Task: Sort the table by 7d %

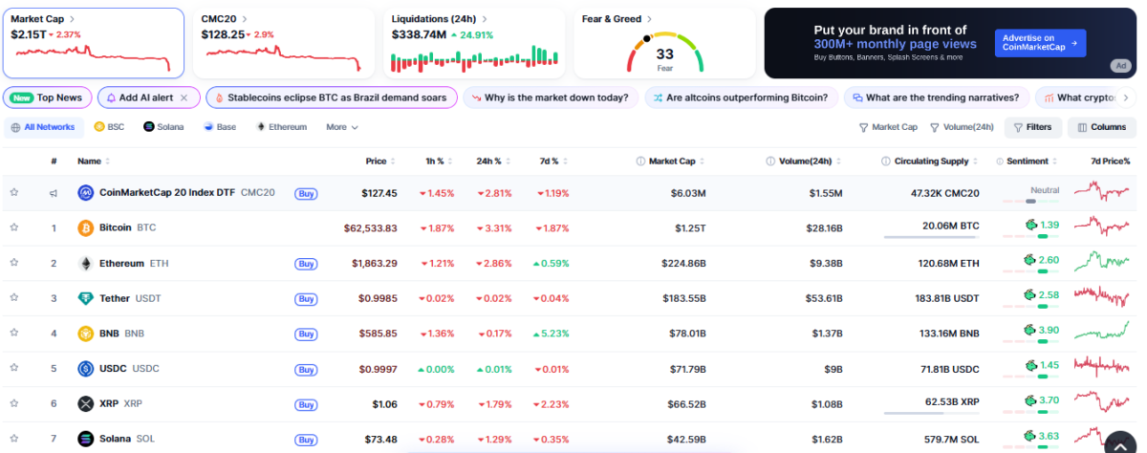Action: pyautogui.click(x=552, y=162)
